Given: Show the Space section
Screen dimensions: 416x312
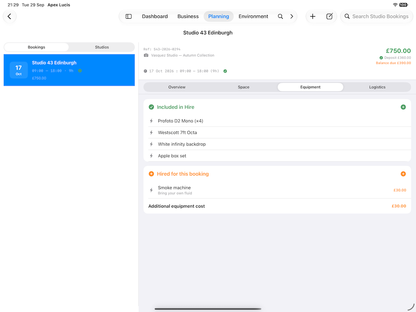Looking at the screenshot, I should click(x=244, y=87).
